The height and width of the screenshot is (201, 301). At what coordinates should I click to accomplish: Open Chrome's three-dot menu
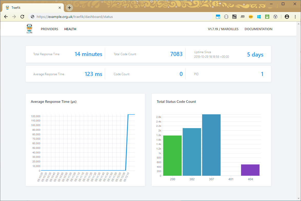pyautogui.click(x=295, y=17)
